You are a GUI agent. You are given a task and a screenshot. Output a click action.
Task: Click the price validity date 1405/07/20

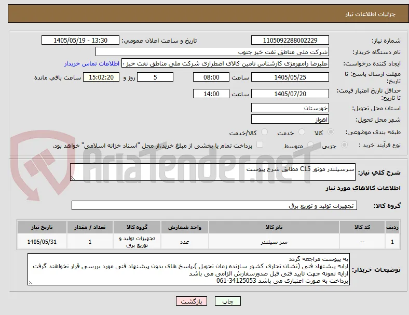click(290, 94)
